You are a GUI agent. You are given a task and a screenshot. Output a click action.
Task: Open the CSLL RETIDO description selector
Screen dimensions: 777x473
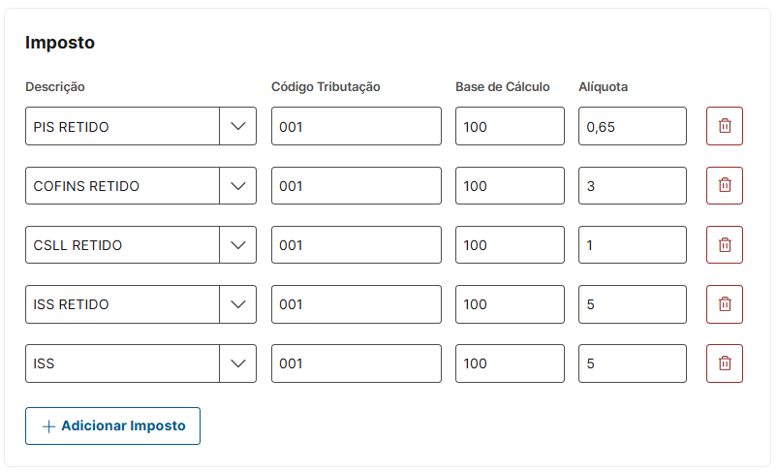coord(238,245)
